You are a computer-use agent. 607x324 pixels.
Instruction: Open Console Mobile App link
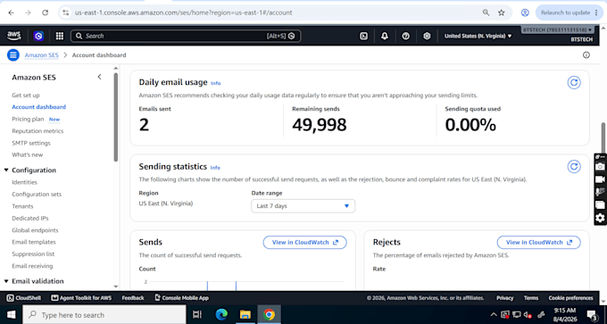(x=181, y=298)
